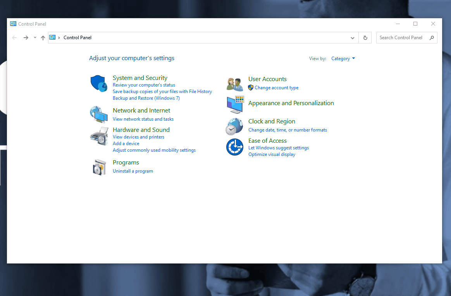Expand the View by Category dropdown
The image size is (451, 296).
pyautogui.click(x=343, y=59)
